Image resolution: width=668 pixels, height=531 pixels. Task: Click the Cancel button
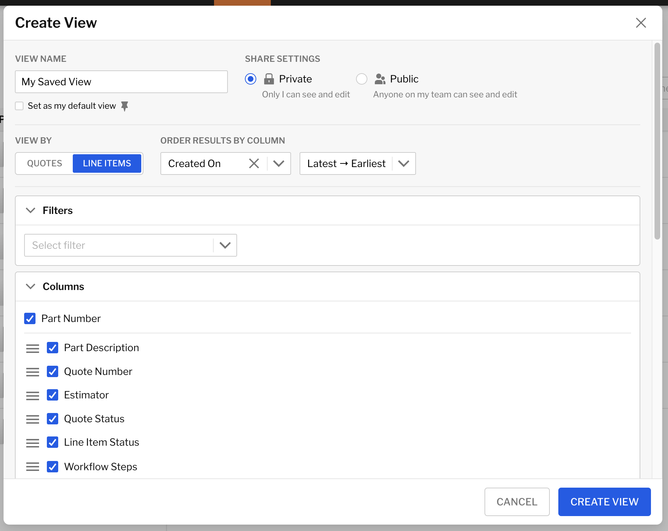[517, 501]
